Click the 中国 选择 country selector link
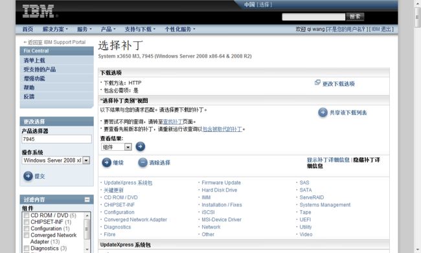 258,5
